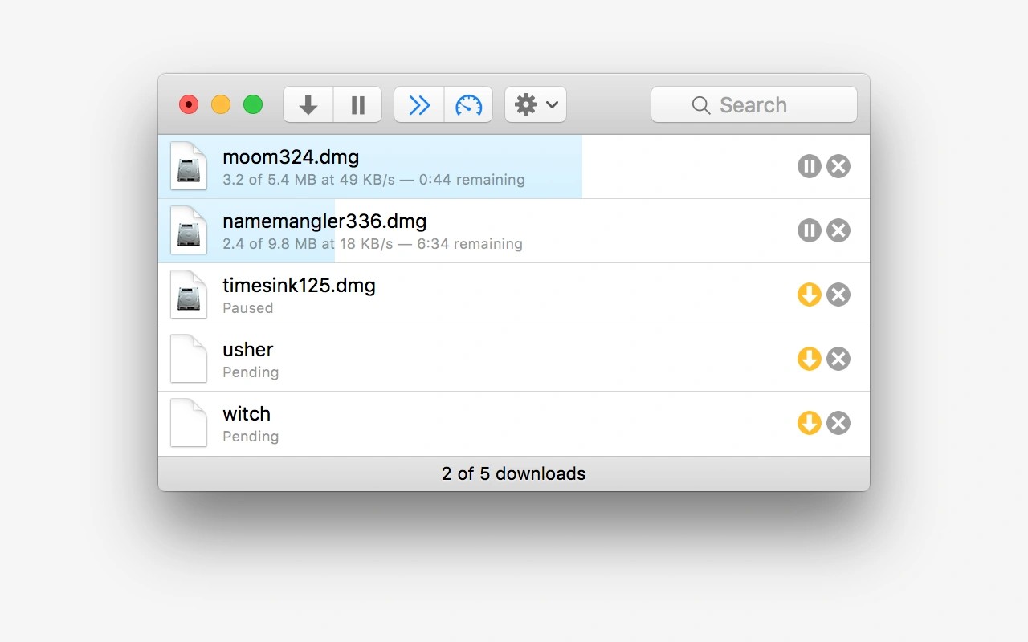Click the witch blank file icon
1028x642 pixels.
(189, 423)
